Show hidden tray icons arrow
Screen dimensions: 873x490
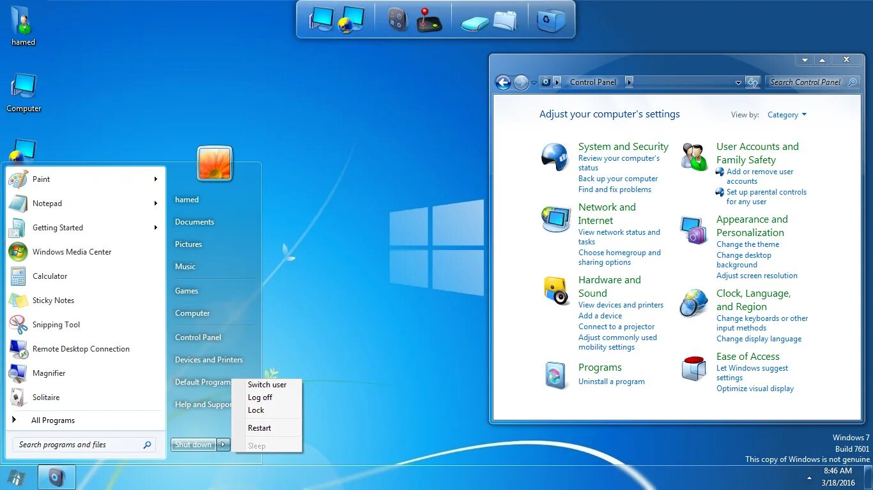point(810,478)
